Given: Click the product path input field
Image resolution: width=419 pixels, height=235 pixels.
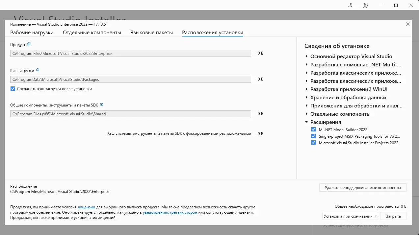Looking at the screenshot, I should 130,53.
